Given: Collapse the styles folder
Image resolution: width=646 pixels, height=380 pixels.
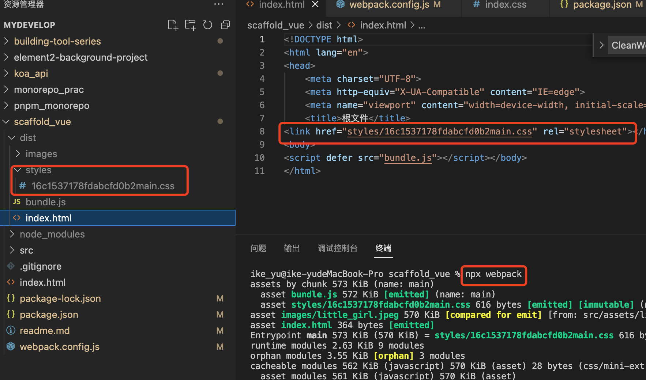Looking at the screenshot, I should [x=38, y=170].
